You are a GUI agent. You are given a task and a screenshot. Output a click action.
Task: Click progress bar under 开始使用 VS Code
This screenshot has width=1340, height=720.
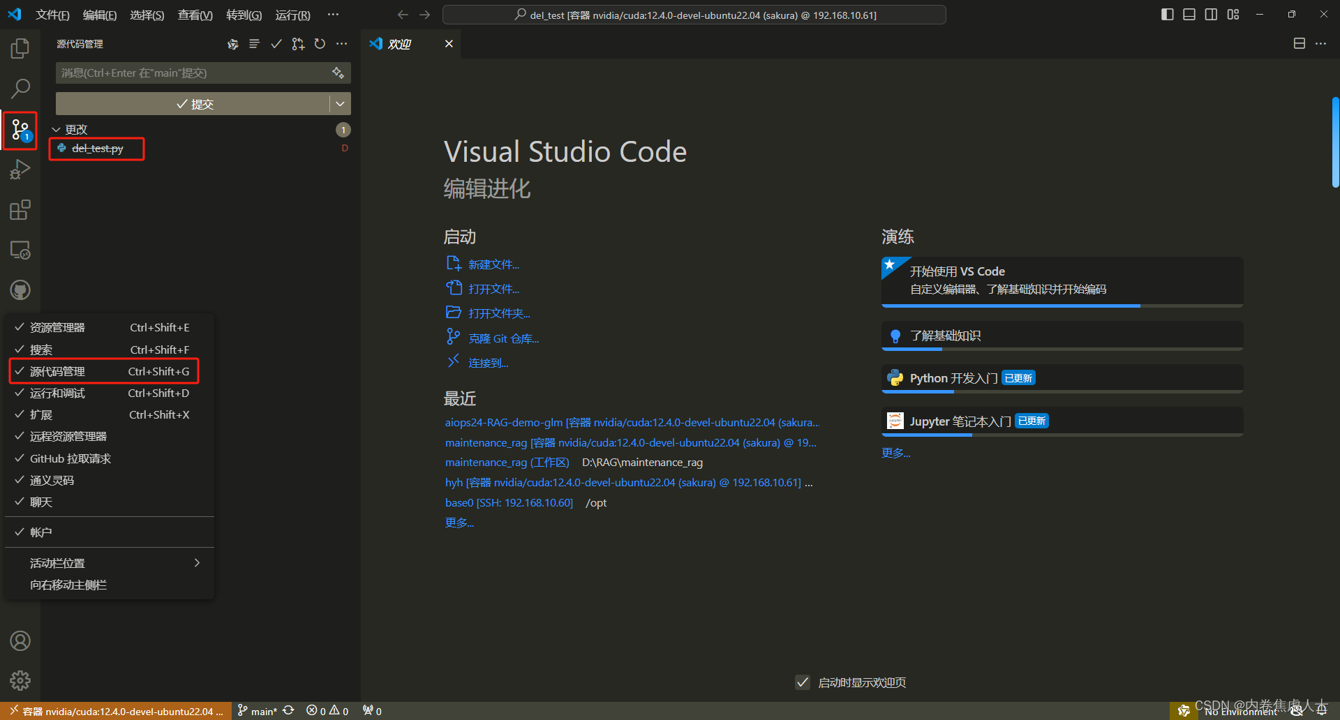tap(1062, 306)
